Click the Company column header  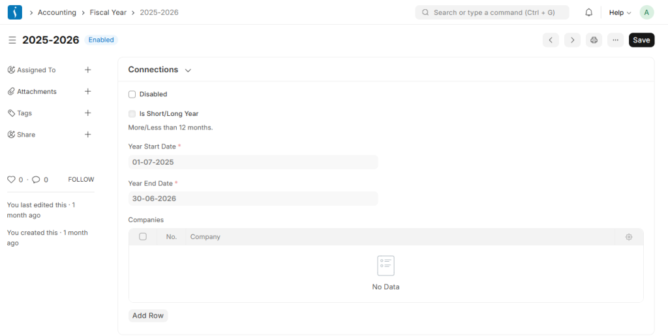point(205,237)
